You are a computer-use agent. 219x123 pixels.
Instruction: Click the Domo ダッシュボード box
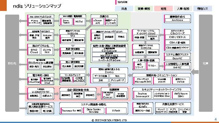point(117,80)
